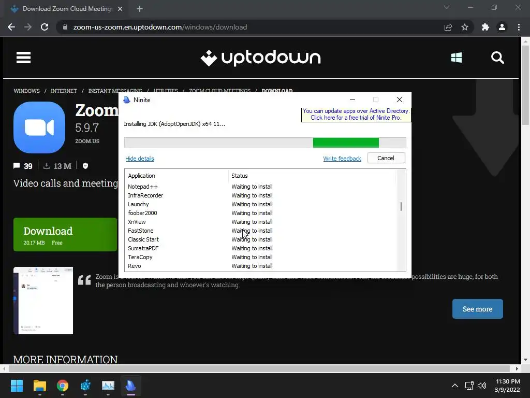Viewport: 530px width, 398px height.
Task: Select the TeraCopy row
Action: pos(260,257)
